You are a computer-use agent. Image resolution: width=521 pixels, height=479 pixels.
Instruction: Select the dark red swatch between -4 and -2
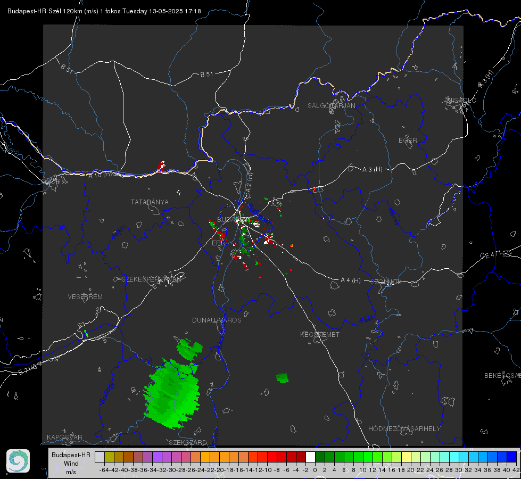(x=301, y=457)
